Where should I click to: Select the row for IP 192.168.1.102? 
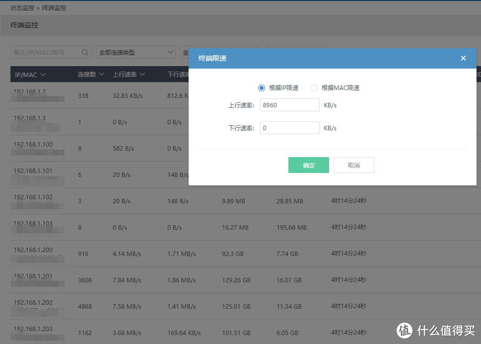(245, 201)
